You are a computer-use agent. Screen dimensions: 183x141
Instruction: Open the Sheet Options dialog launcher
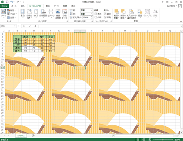(111, 21)
